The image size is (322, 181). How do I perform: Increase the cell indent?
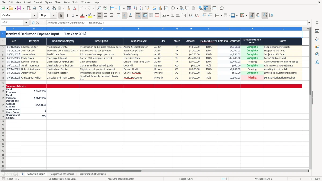(204, 16)
